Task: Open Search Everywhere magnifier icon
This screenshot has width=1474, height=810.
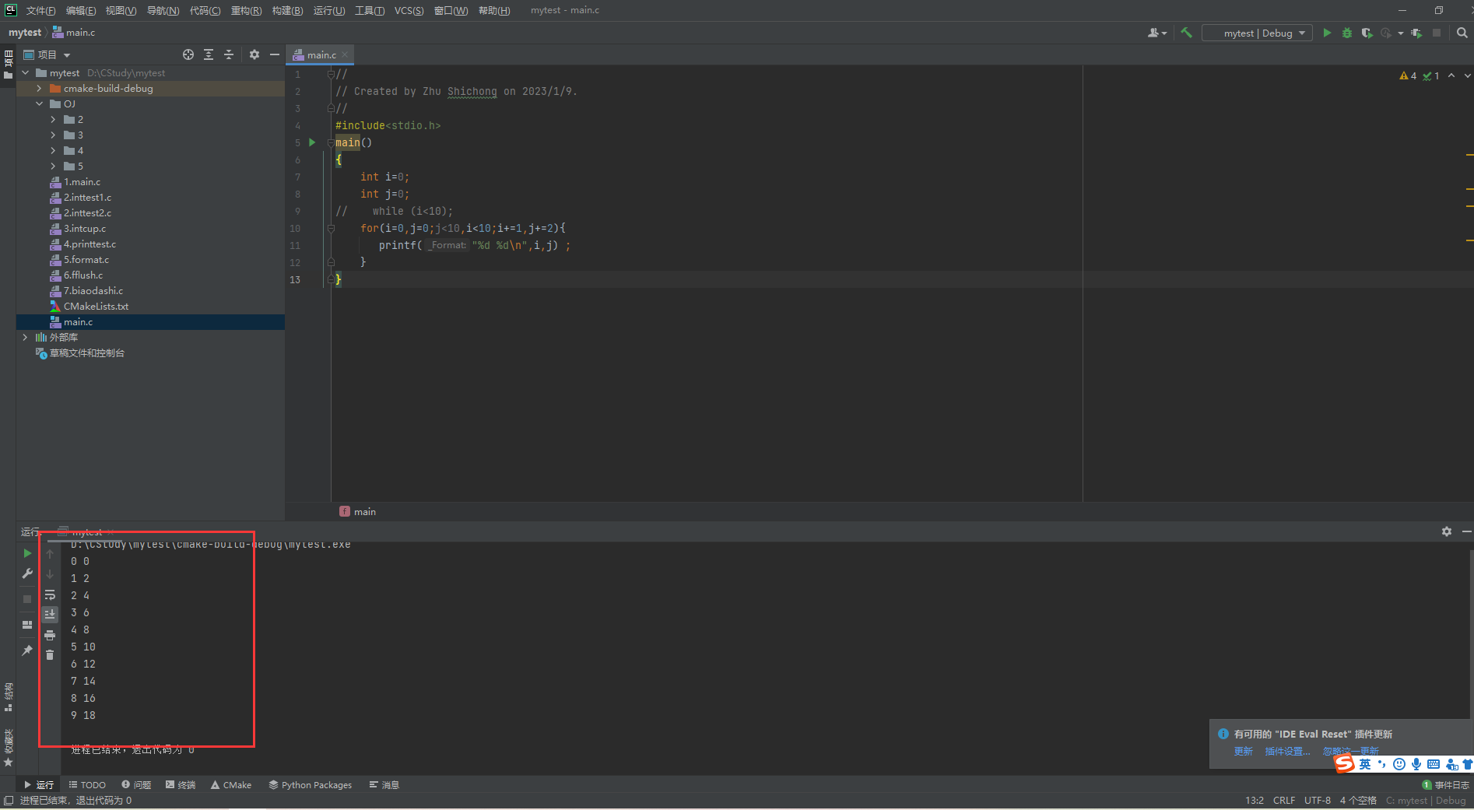Action: coord(1462,33)
